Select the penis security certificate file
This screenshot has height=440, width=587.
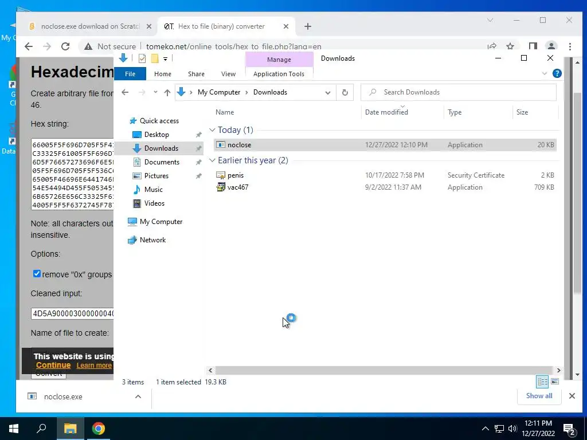[x=385, y=175]
